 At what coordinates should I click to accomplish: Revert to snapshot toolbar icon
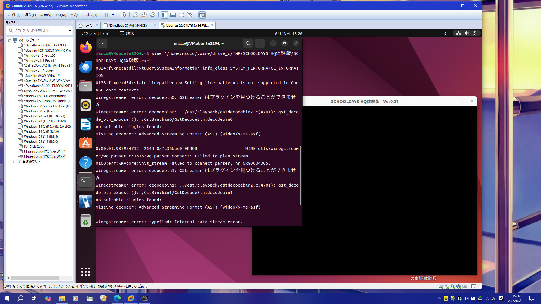[144, 15]
